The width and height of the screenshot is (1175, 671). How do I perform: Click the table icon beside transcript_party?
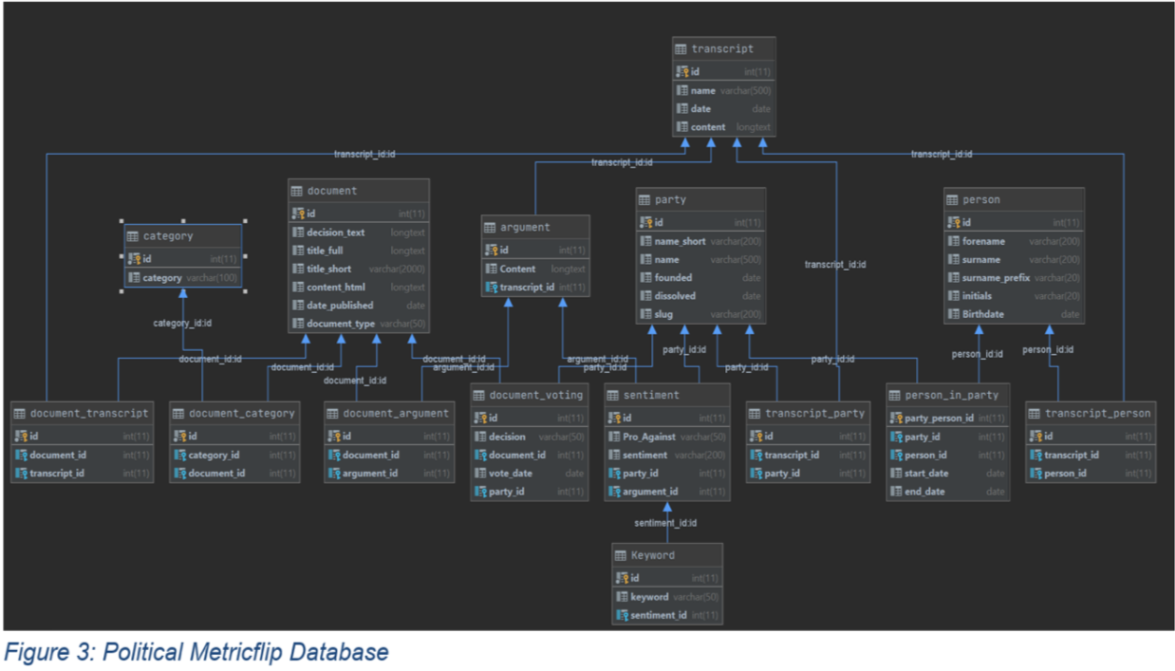[755, 414]
